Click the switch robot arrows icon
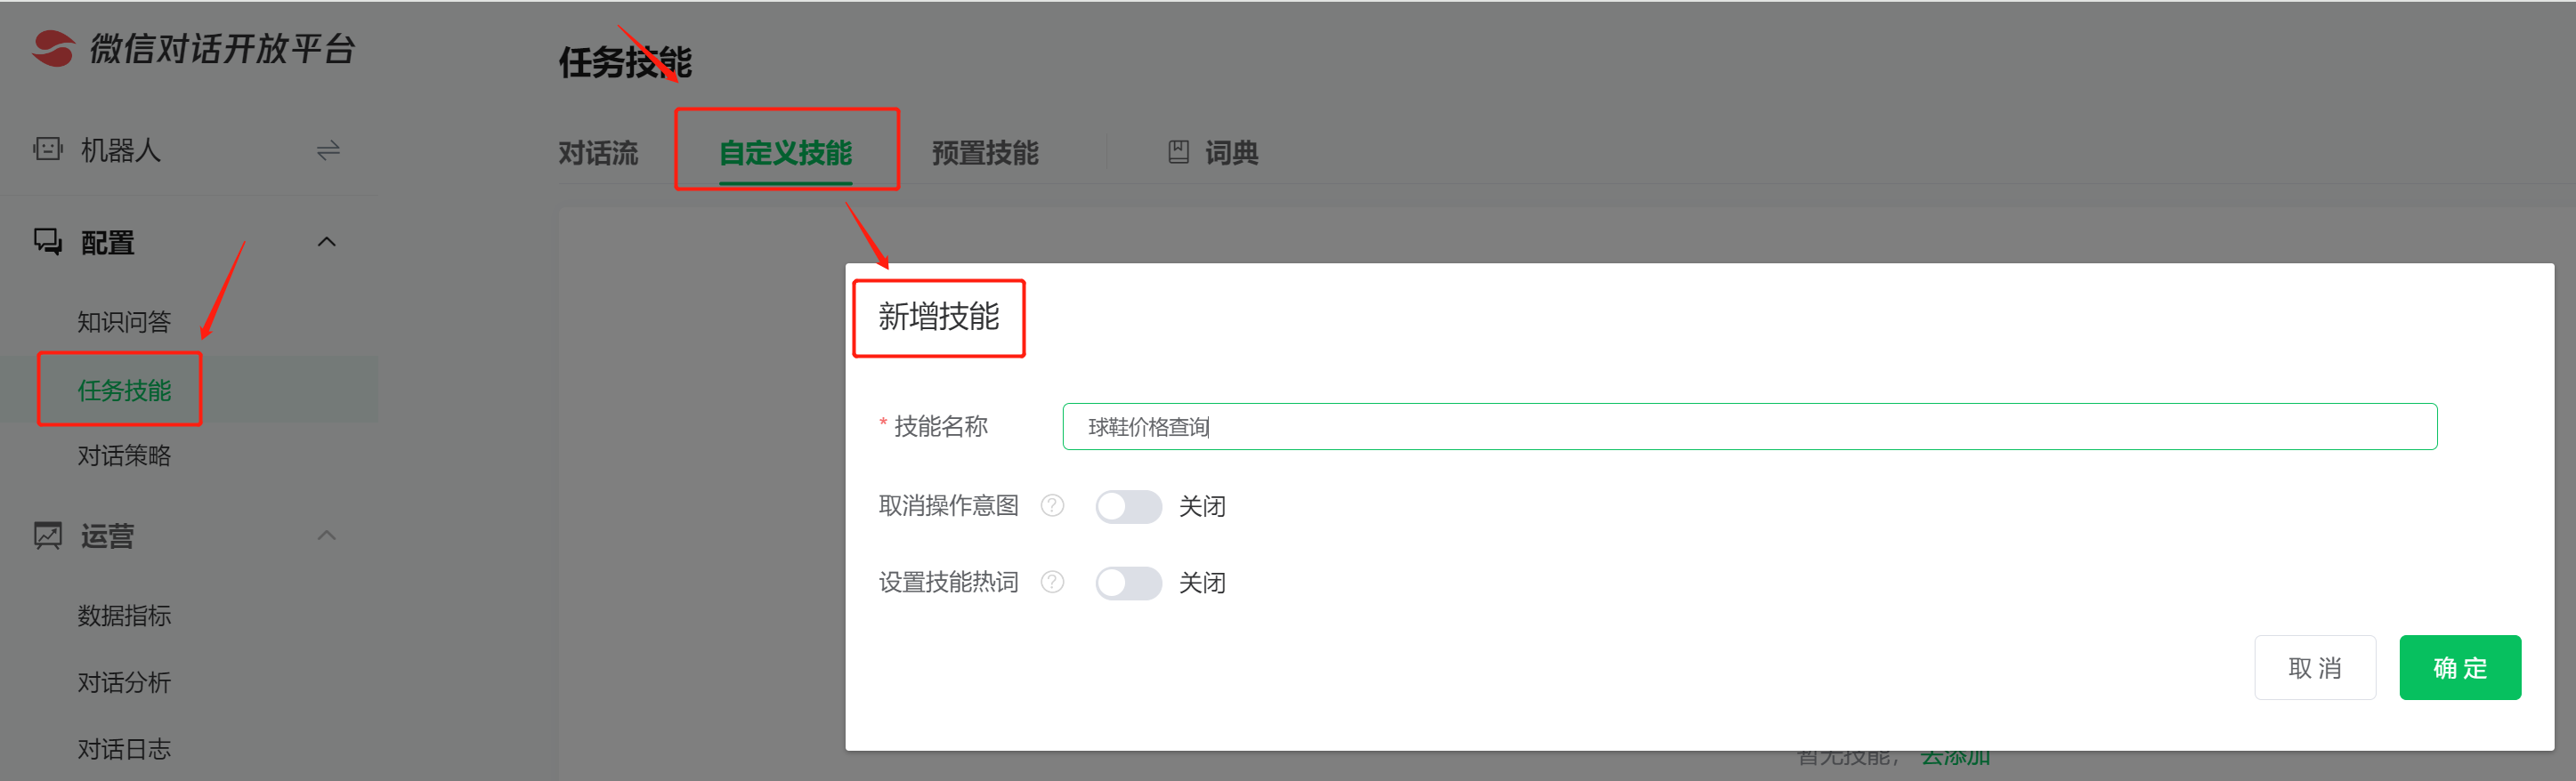This screenshot has height=781, width=2576. coord(328,151)
